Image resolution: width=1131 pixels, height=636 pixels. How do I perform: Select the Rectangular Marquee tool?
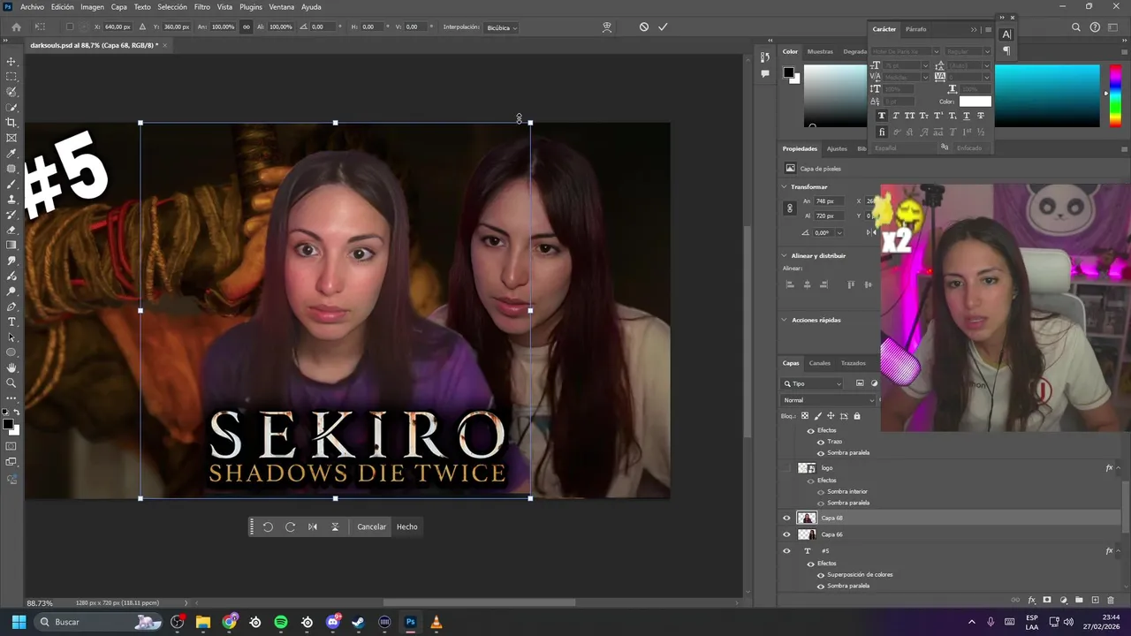tap(11, 77)
